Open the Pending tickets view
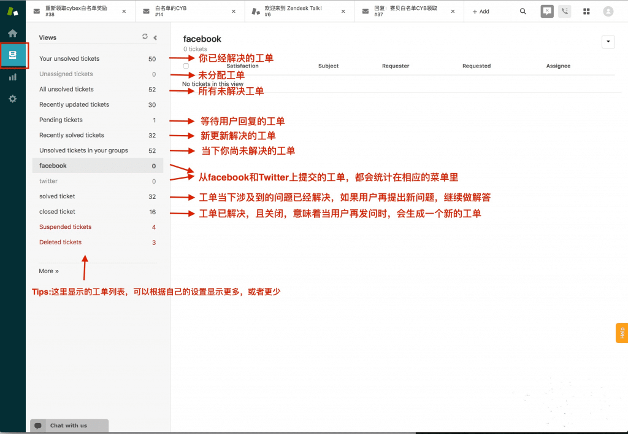Screen dimensions: 628x434 point(98,120)
